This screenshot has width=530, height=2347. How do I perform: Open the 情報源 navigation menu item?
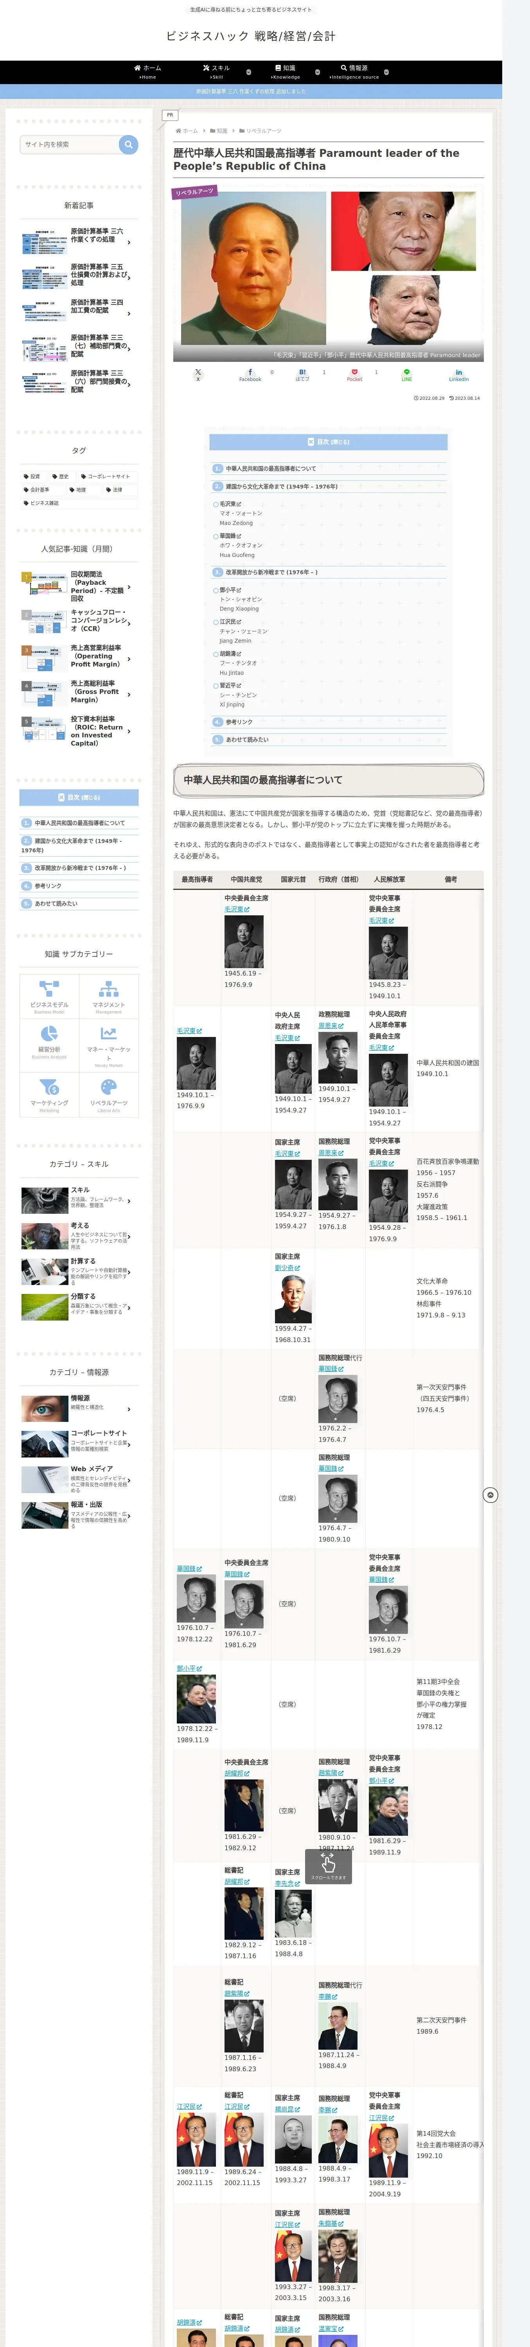[x=354, y=72]
